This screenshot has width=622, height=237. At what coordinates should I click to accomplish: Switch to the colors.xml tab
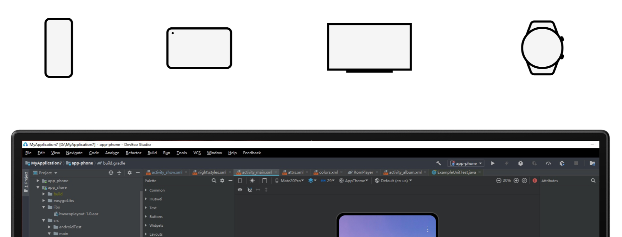pyautogui.click(x=328, y=172)
